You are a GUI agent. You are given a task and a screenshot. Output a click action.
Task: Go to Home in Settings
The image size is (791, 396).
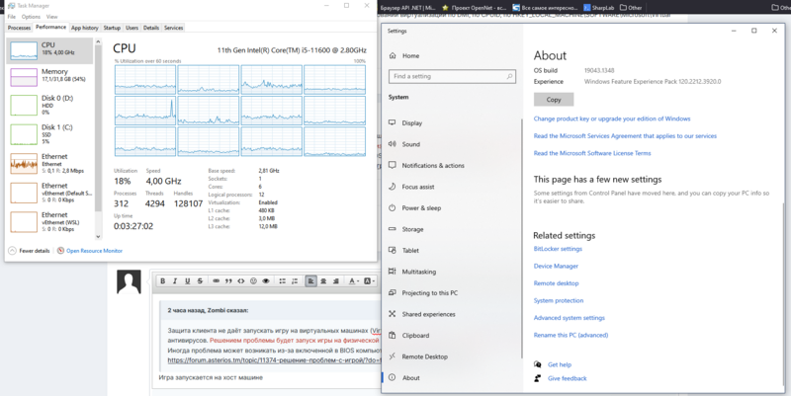click(404, 56)
